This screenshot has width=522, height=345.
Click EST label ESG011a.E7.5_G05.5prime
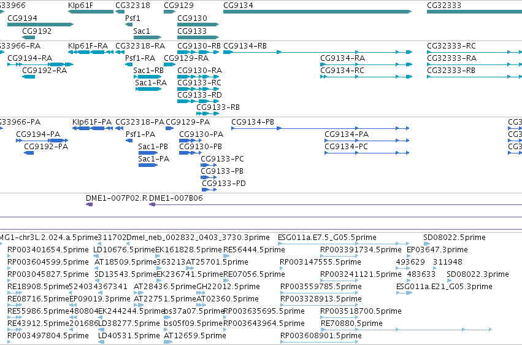[x=327, y=238]
